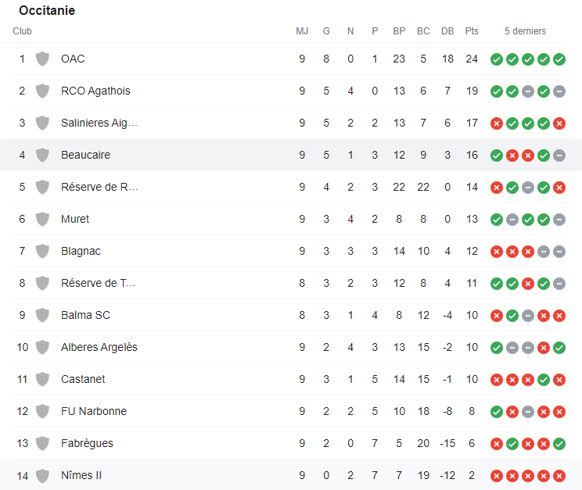Click the 5 derniers column header
582x490 pixels.
click(525, 31)
